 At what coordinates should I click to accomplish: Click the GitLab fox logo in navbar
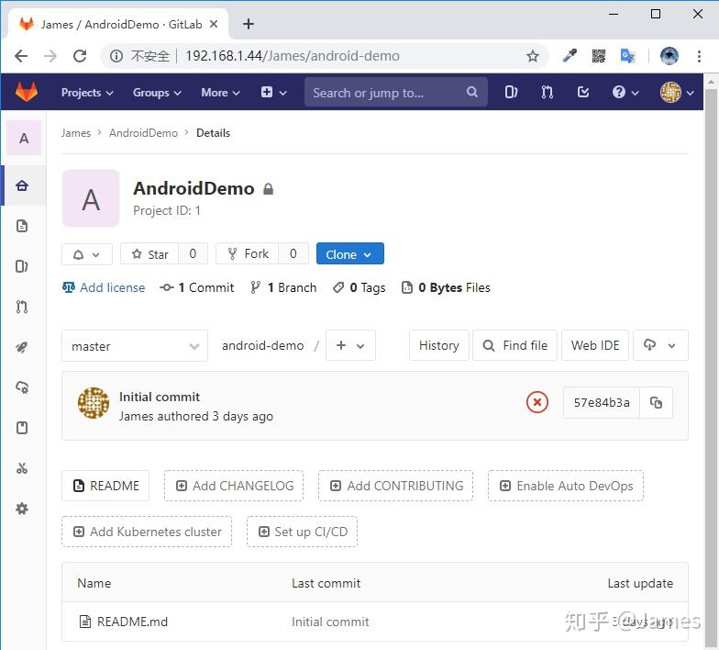pos(26,92)
